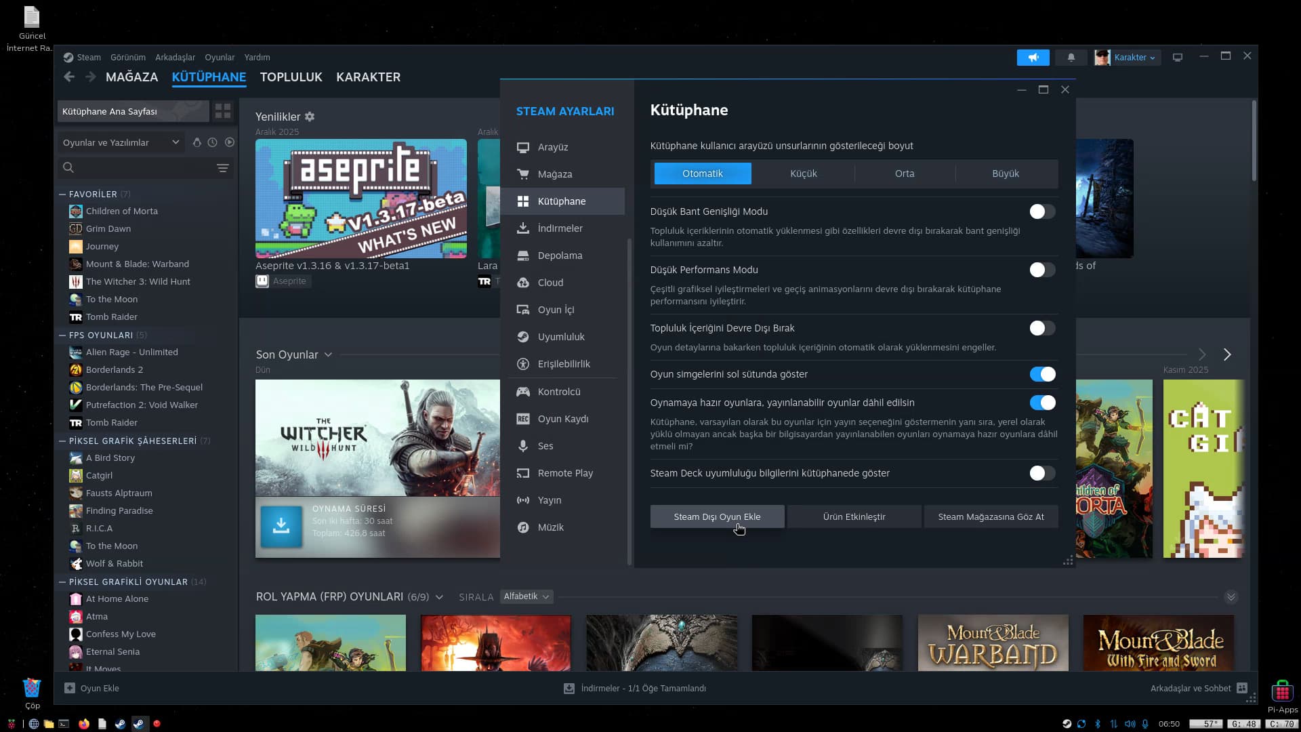The width and height of the screenshot is (1301, 732).
Task: Click the Witcher 3 download button
Action: [x=281, y=526]
